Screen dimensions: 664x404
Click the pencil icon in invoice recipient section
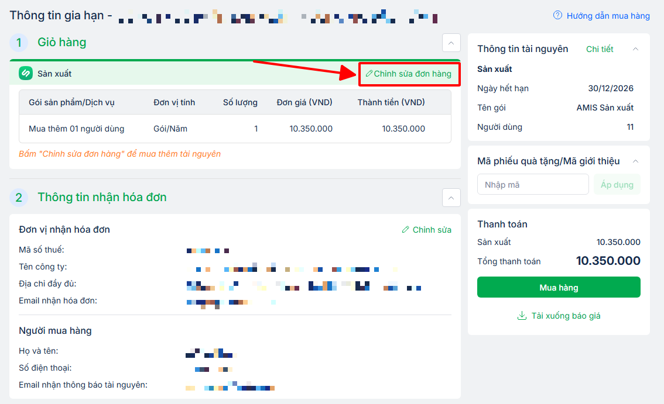point(405,230)
